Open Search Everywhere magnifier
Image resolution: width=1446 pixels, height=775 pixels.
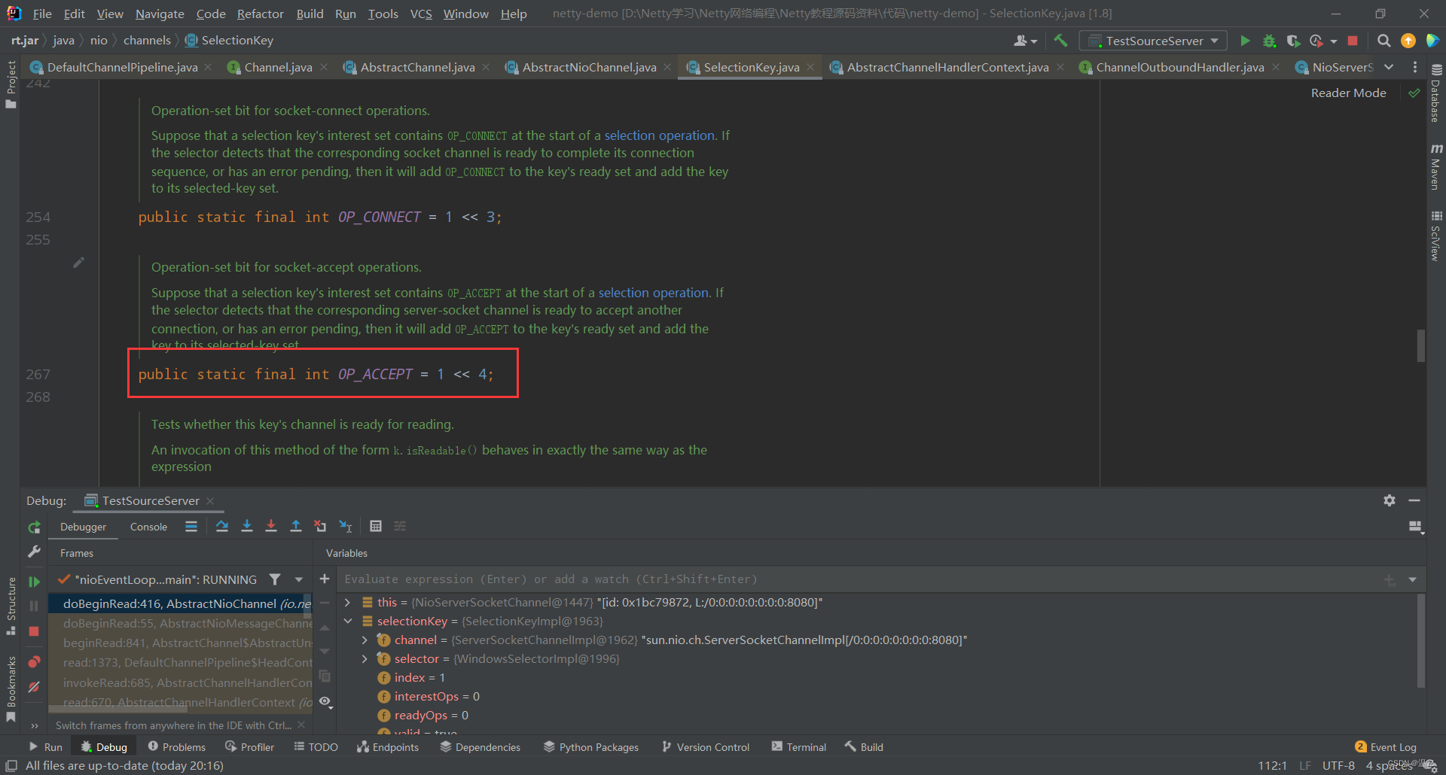tap(1383, 41)
